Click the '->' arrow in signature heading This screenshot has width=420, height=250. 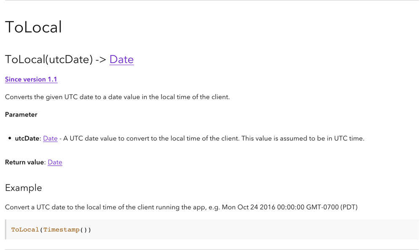tap(101, 59)
